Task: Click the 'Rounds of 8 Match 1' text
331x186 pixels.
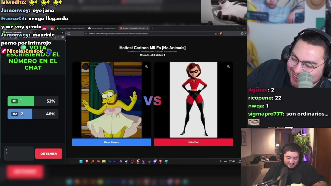Action: (x=153, y=55)
